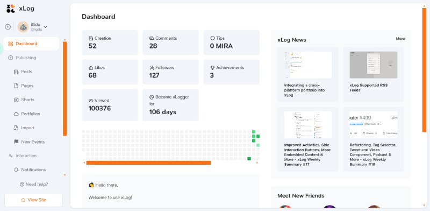The height and width of the screenshot is (211, 430).
Task: Open New Events flag item
Action: pos(29,142)
